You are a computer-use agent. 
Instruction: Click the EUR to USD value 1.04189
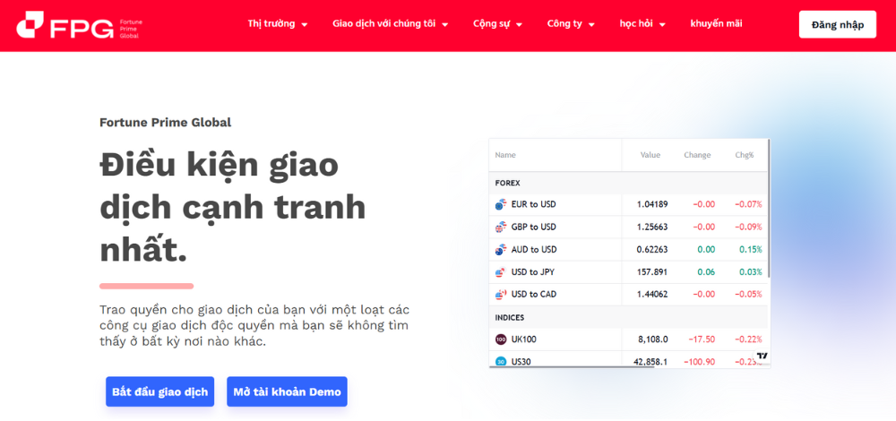tap(652, 204)
